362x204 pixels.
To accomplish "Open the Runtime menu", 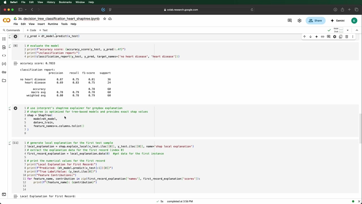I will pyautogui.click(x=53, y=24).
